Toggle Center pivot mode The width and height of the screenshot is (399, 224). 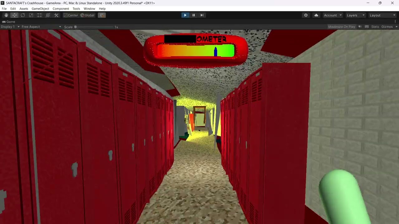(x=71, y=15)
